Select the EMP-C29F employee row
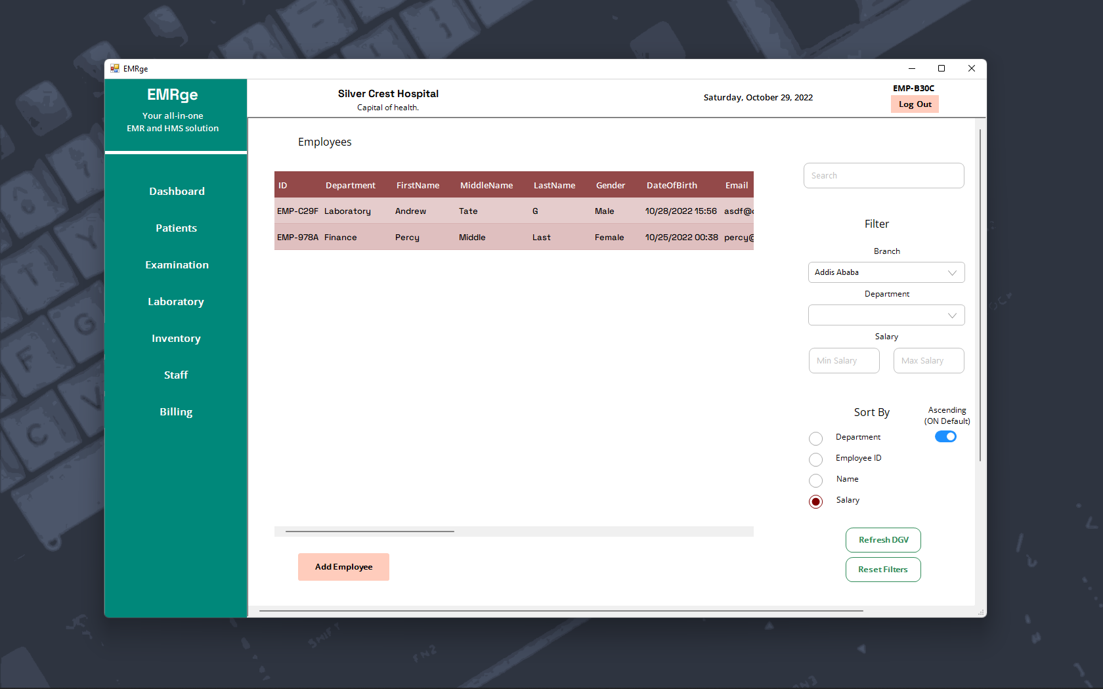 tap(460, 211)
